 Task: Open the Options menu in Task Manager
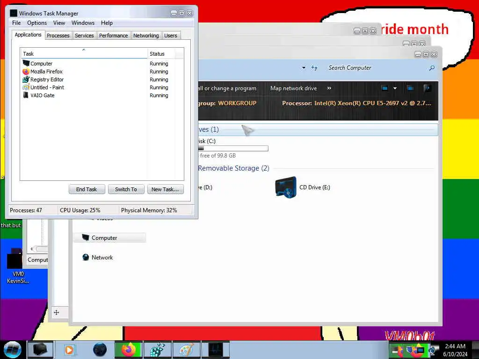[x=37, y=23]
